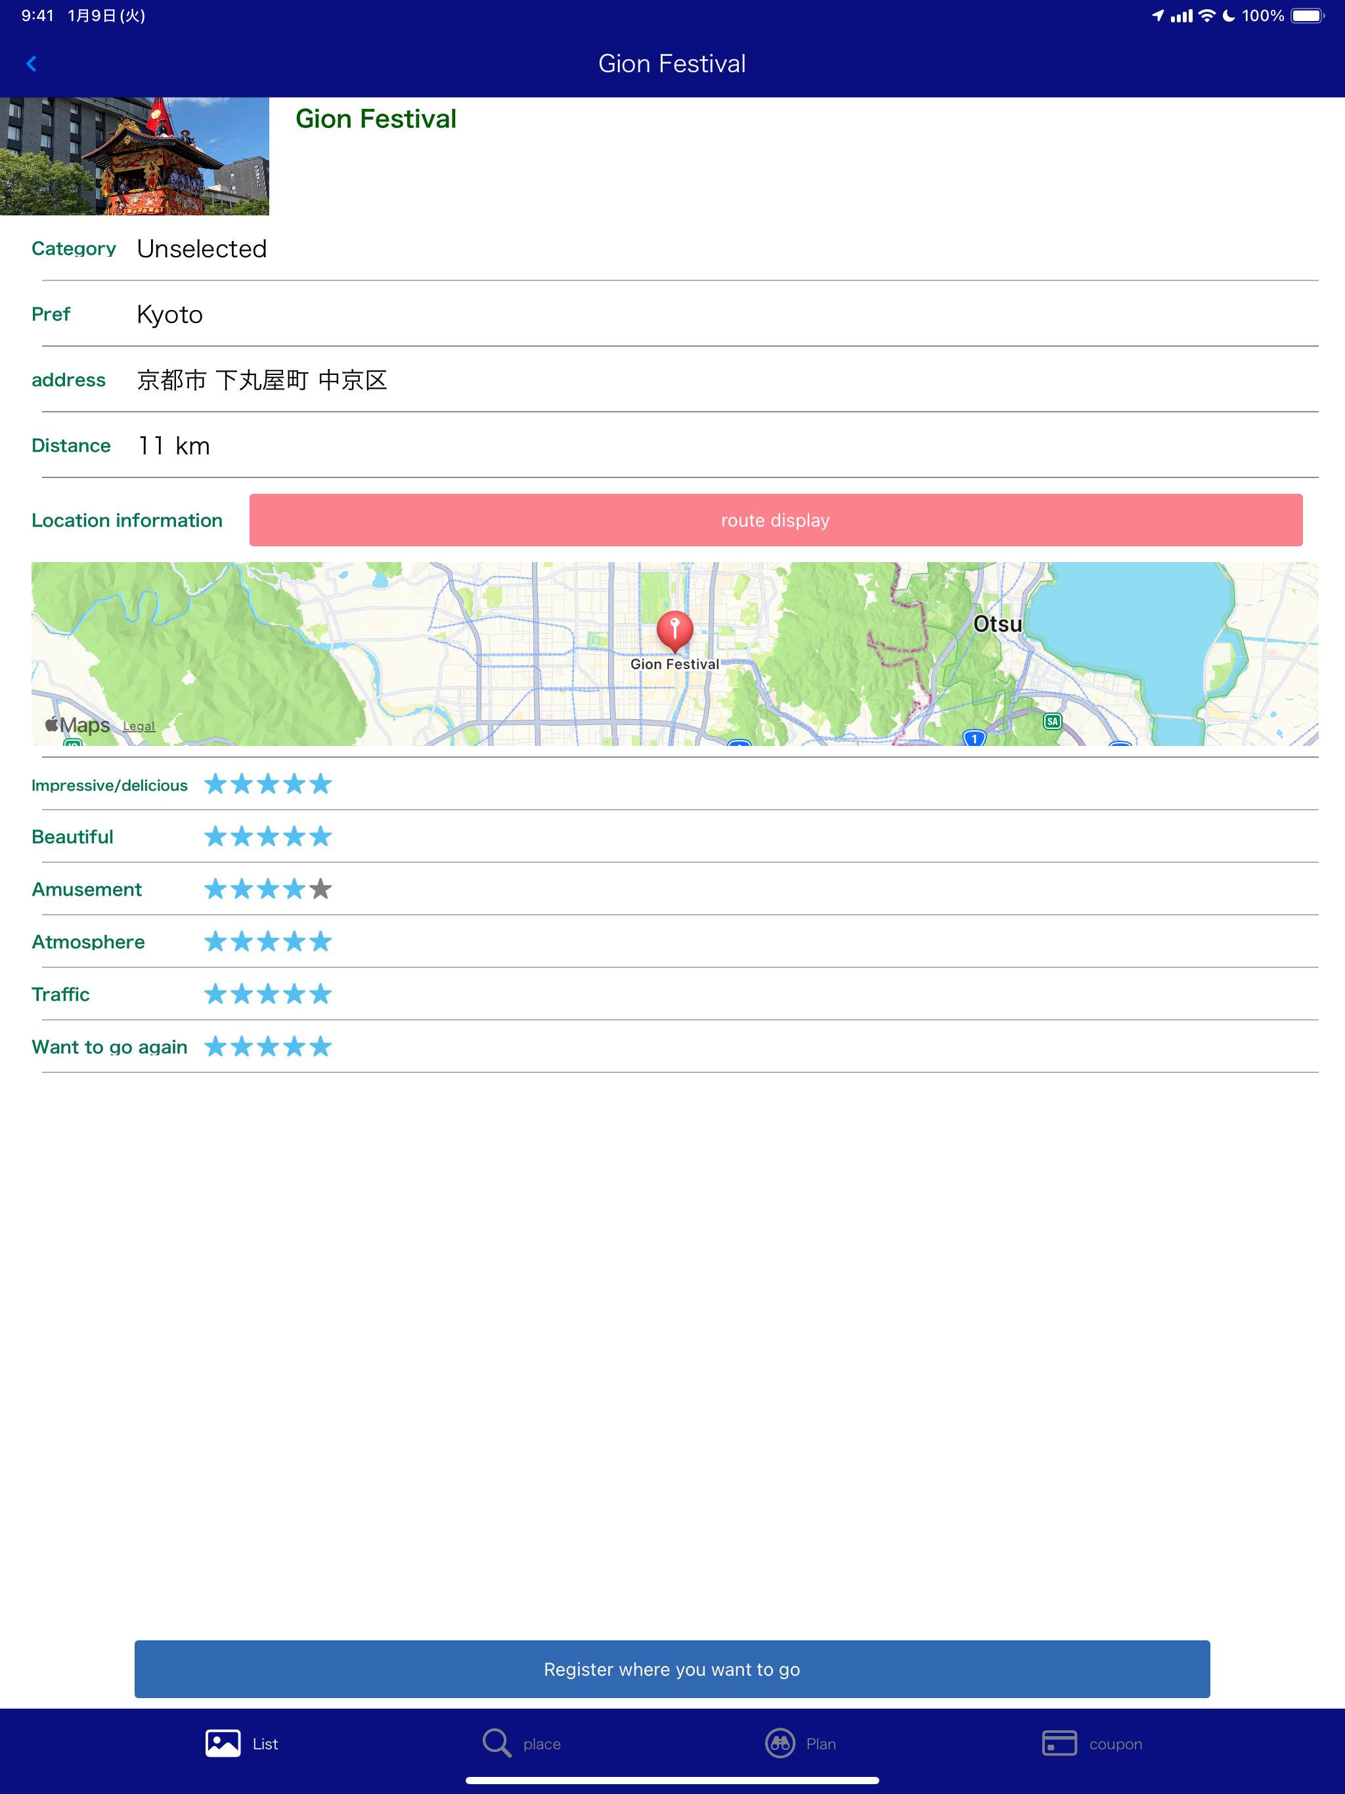1345x1794 pixels.
Task: Switch to the Plan tab label
Action: tap(820, 1743)
